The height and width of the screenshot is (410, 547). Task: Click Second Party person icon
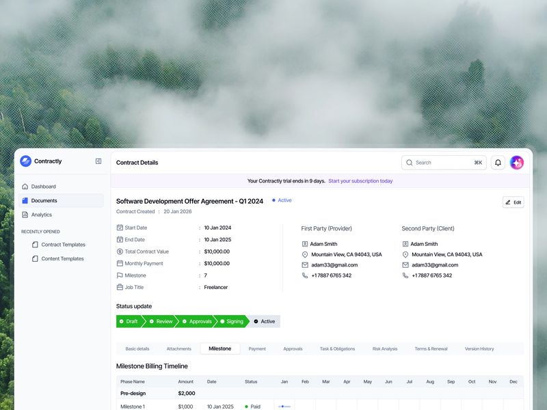pos(405,244)
